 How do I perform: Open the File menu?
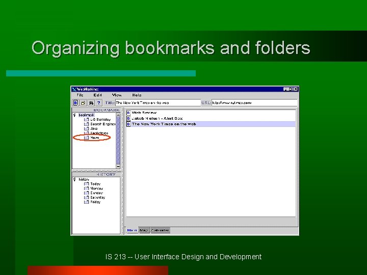pos(80,95)
